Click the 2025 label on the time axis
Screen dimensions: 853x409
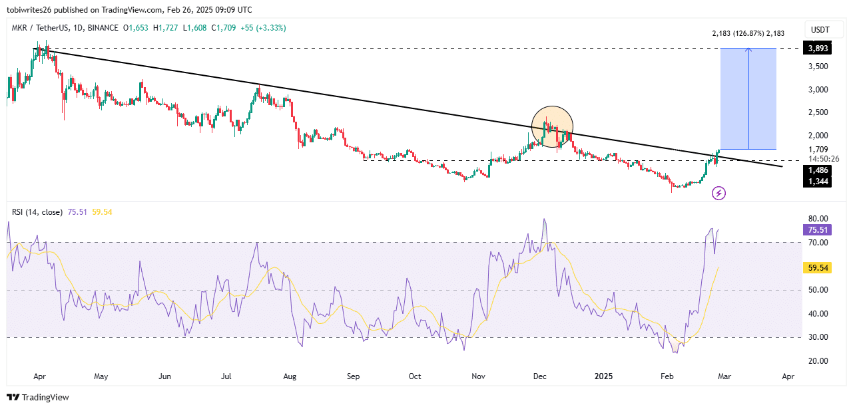point(603,376)
